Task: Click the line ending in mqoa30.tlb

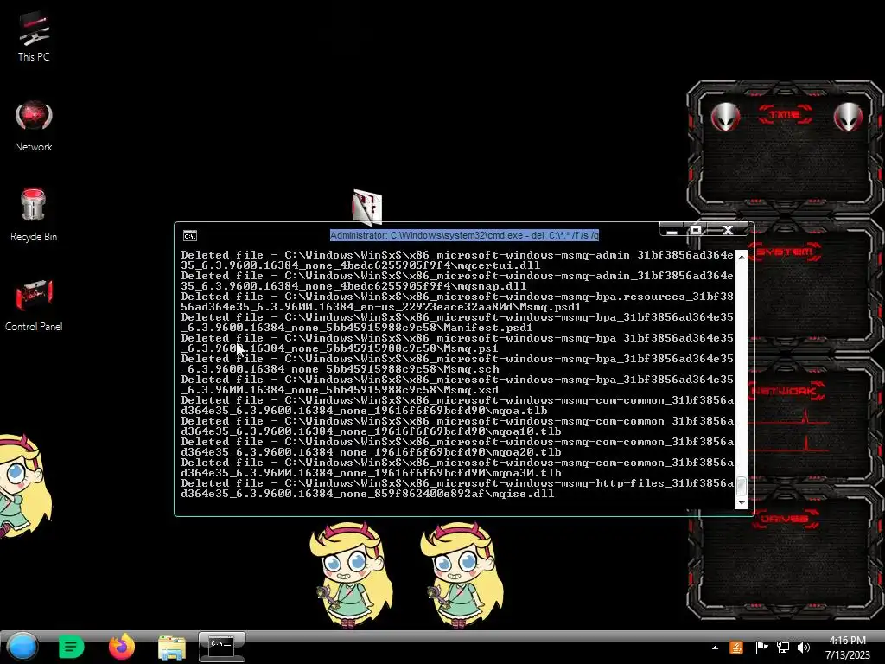Action: point(457,468)
